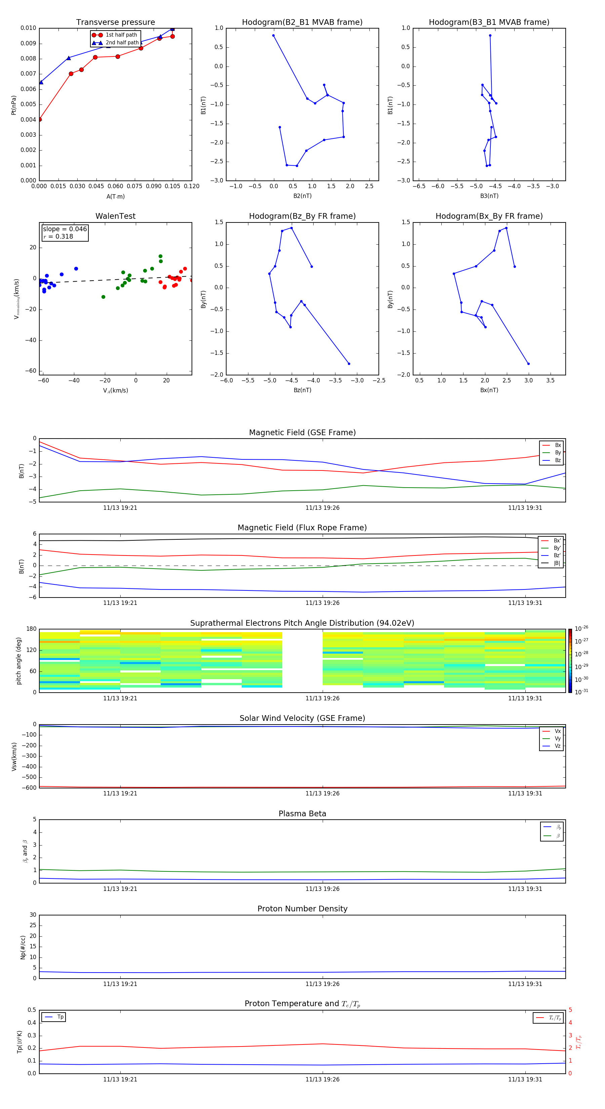
Task: Select the "Hodogram(B3_B1 MVAB frame)" title
Action: (489, 23)
